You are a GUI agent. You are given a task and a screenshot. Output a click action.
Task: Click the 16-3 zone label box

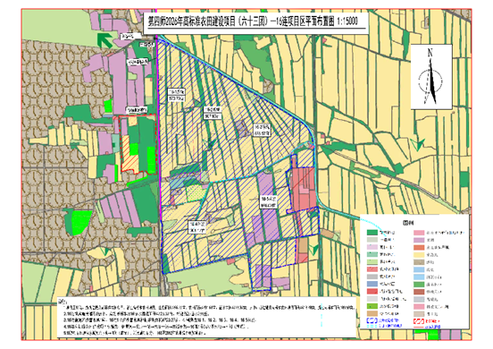(263, 130)
